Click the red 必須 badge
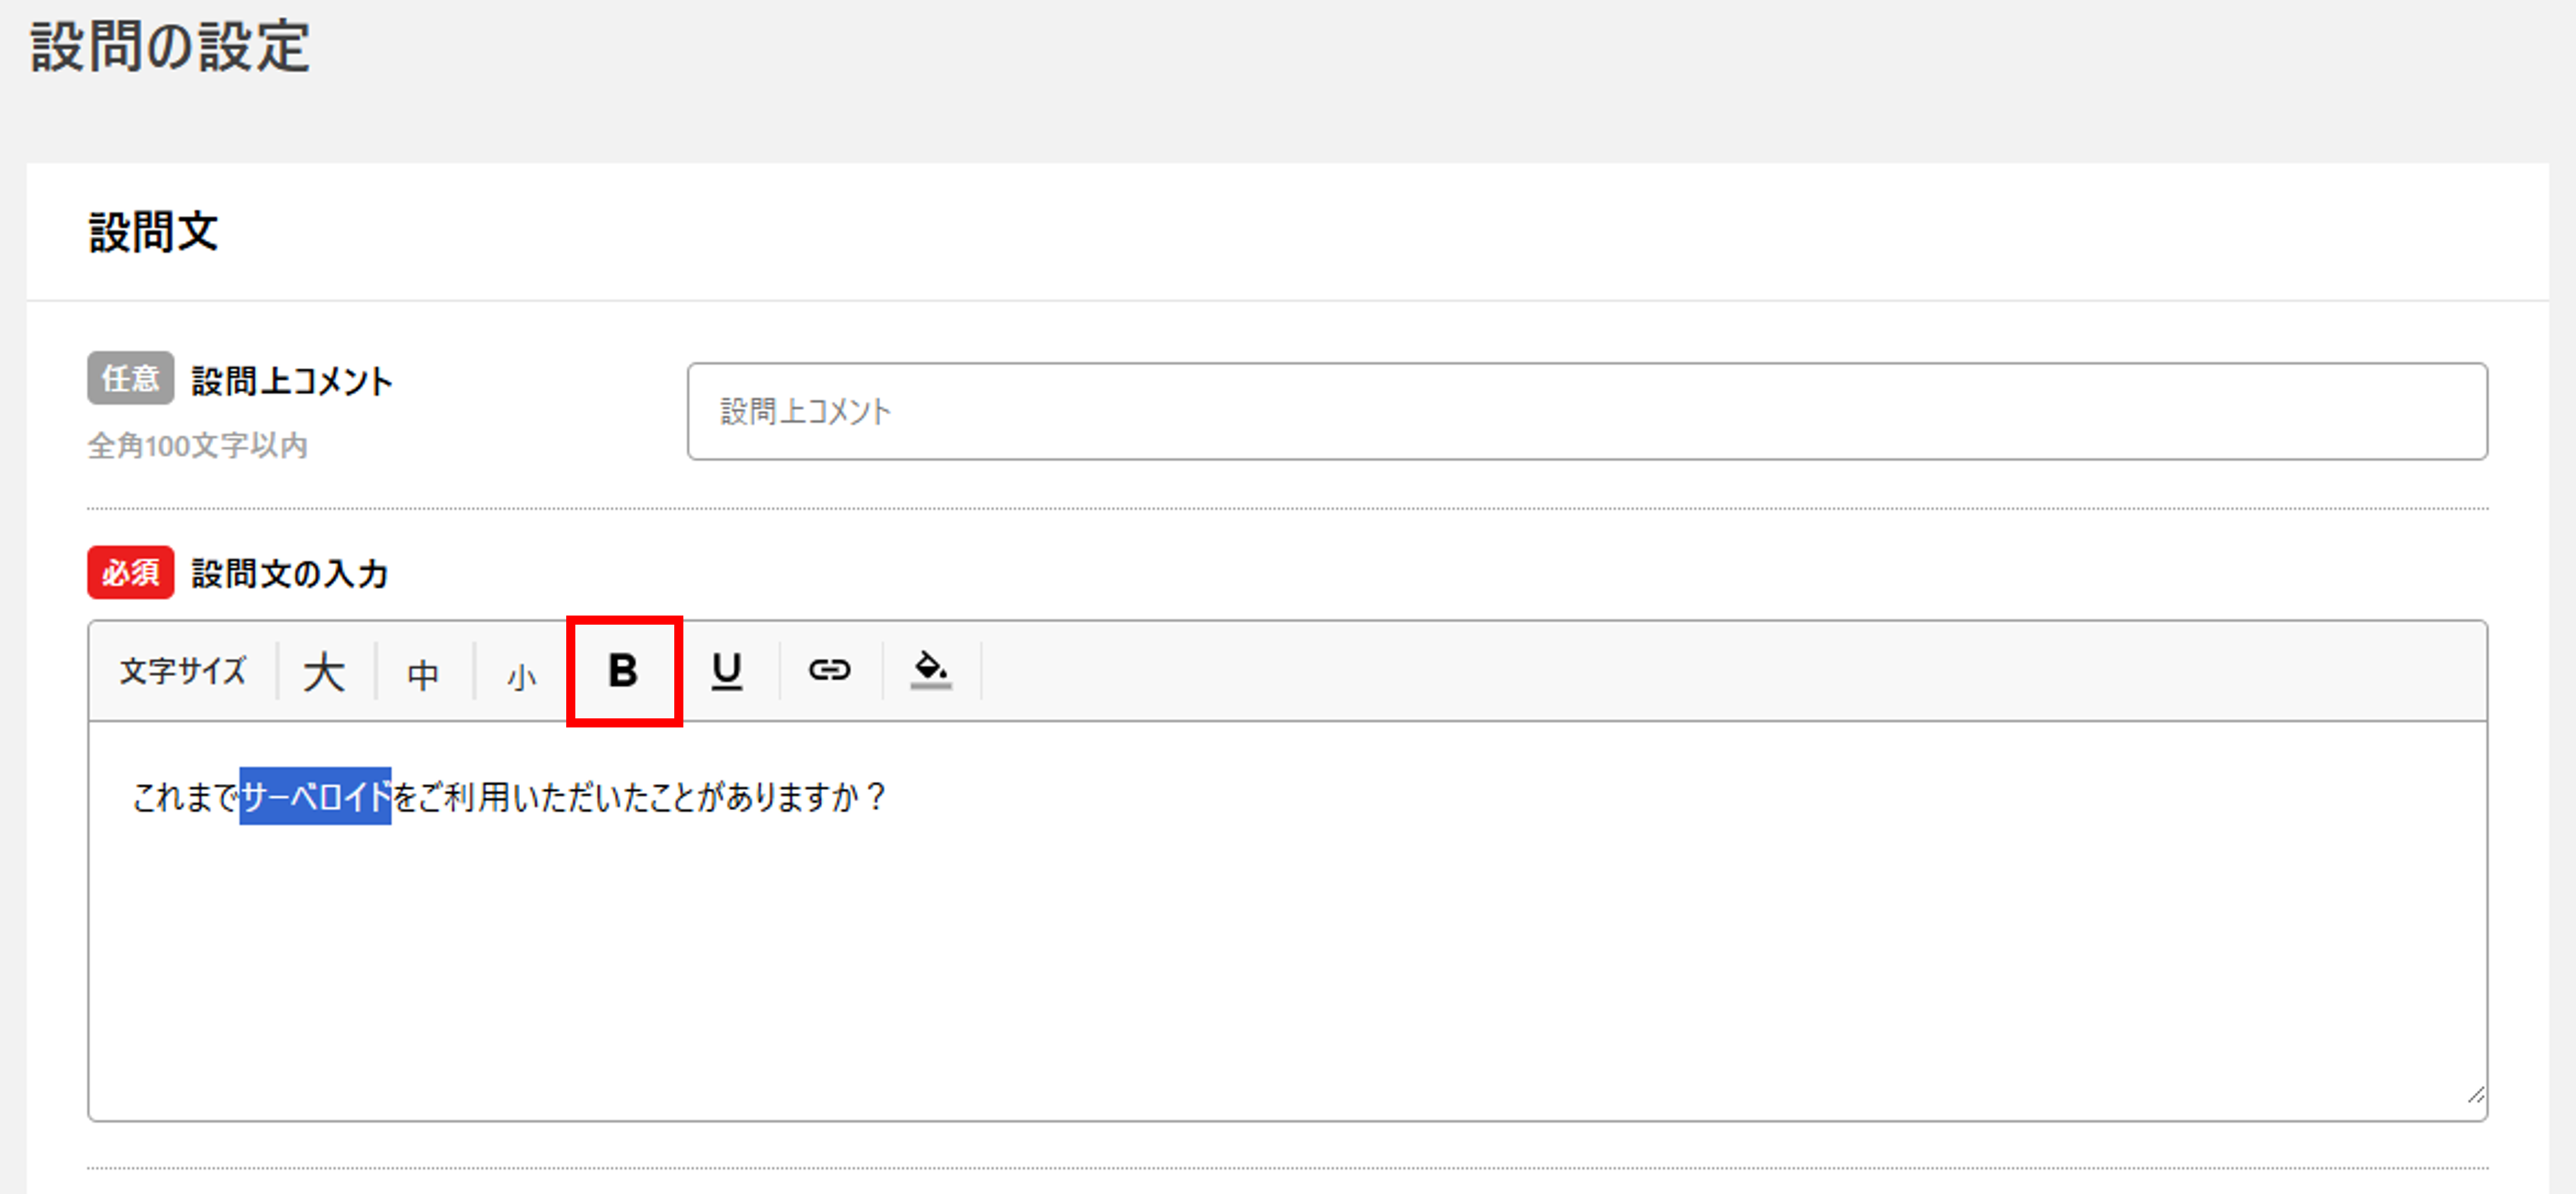Viewport: 2576px width, 1194px height. pos(131,573)
